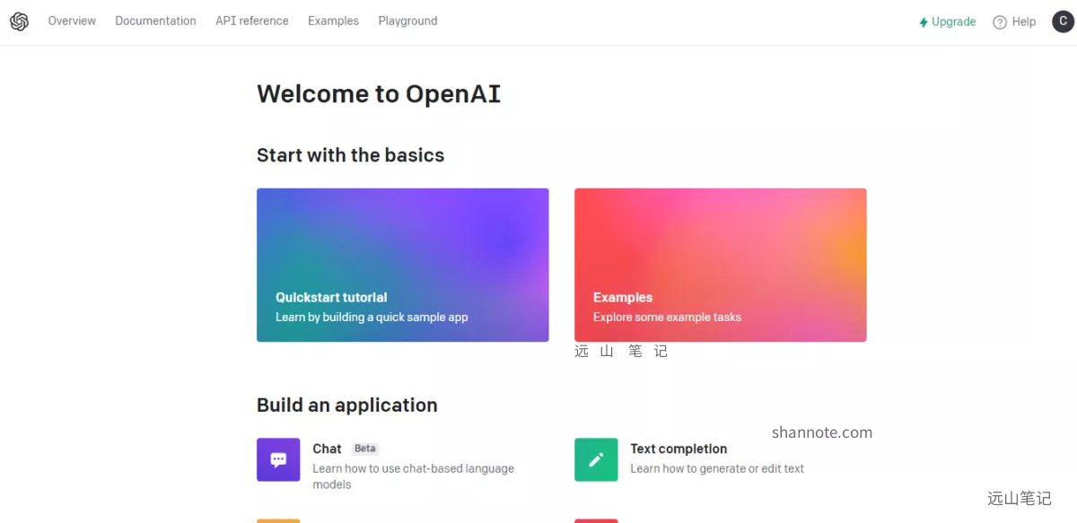
Task: Open the Documentation nav item
Action: coord(155,21)
